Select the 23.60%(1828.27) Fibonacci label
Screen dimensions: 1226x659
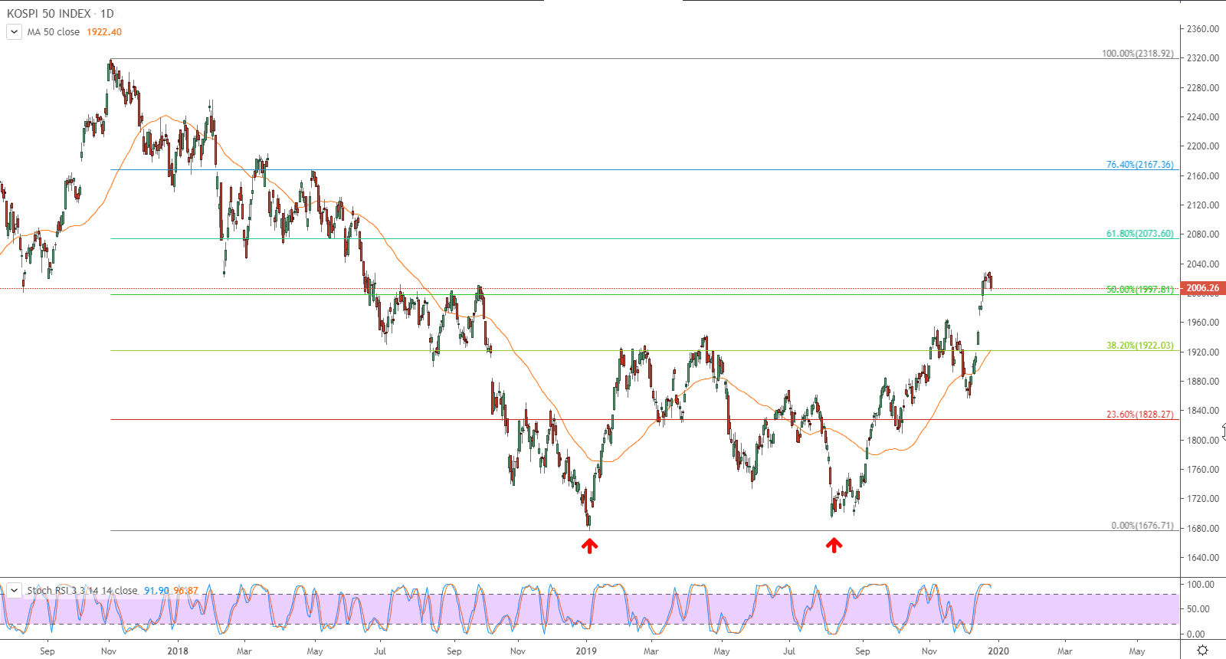(1139, 415)
